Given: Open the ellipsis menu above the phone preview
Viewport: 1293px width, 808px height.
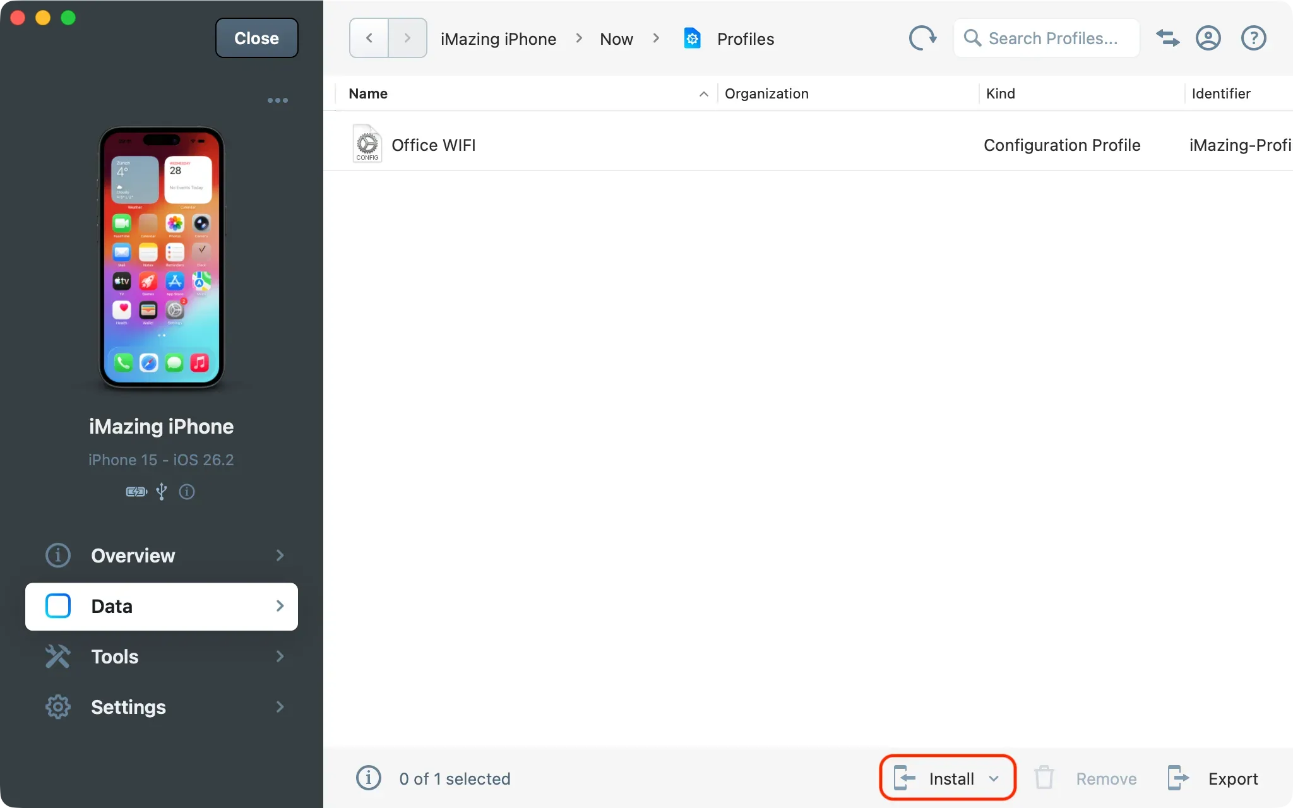Looking at the screenshot, I should tap(277, 100).
